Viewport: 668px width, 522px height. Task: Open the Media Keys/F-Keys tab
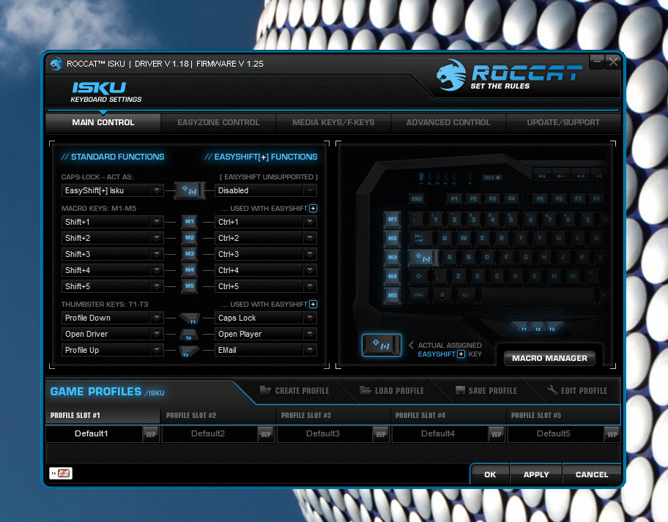click(333, 122)
